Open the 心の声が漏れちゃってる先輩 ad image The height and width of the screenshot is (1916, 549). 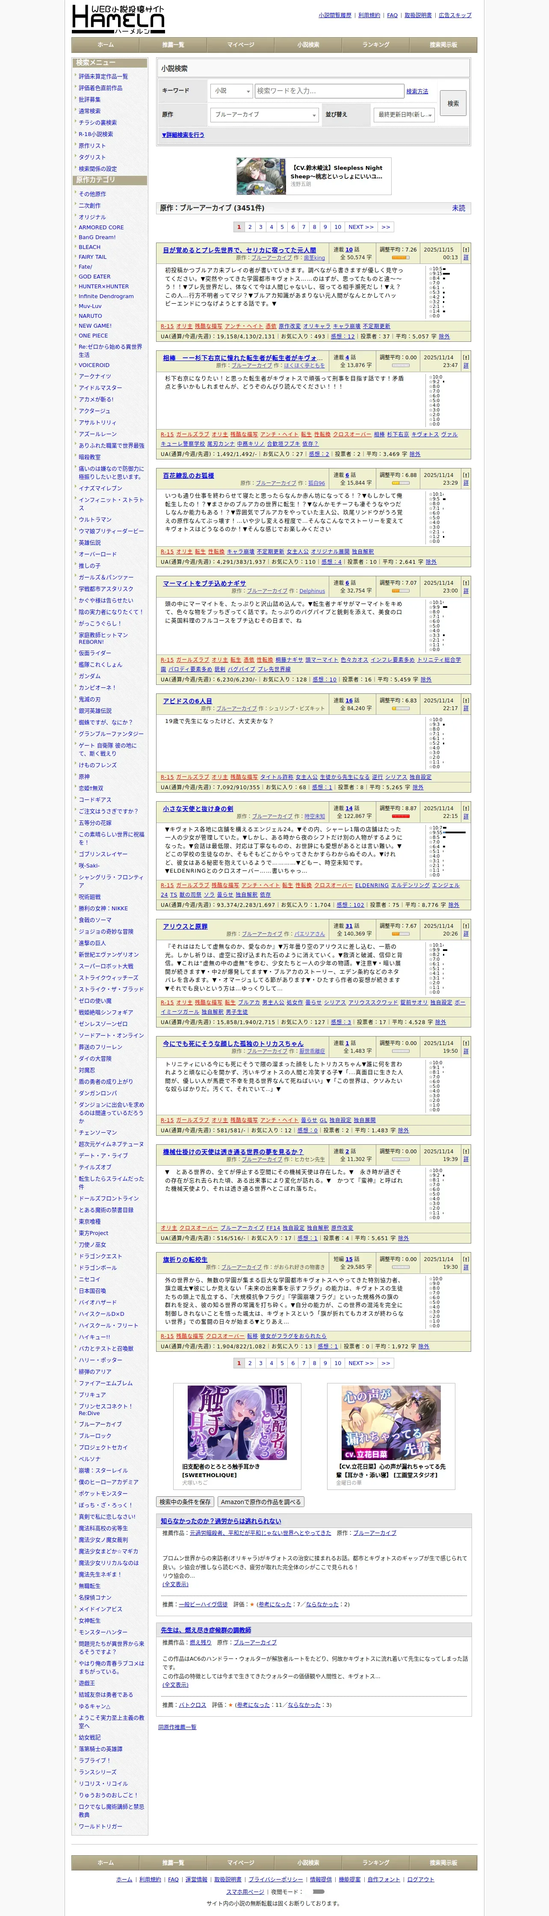tap(390, 1423)
